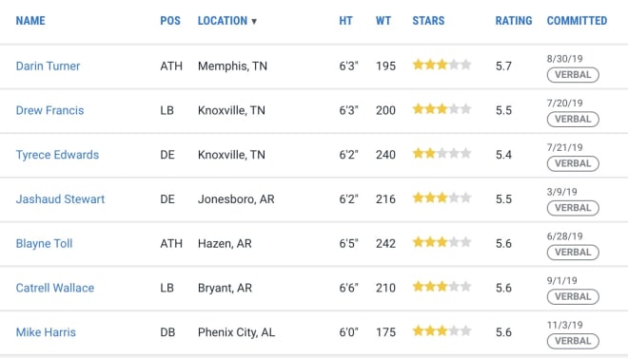628x358 pixels.
Task: Sort by the LOCATION column arrow
Action: (x=254, y=22)
